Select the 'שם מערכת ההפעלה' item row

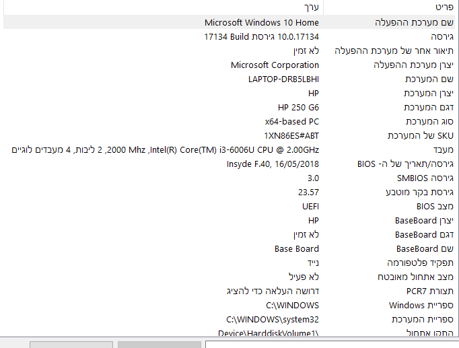229,22
